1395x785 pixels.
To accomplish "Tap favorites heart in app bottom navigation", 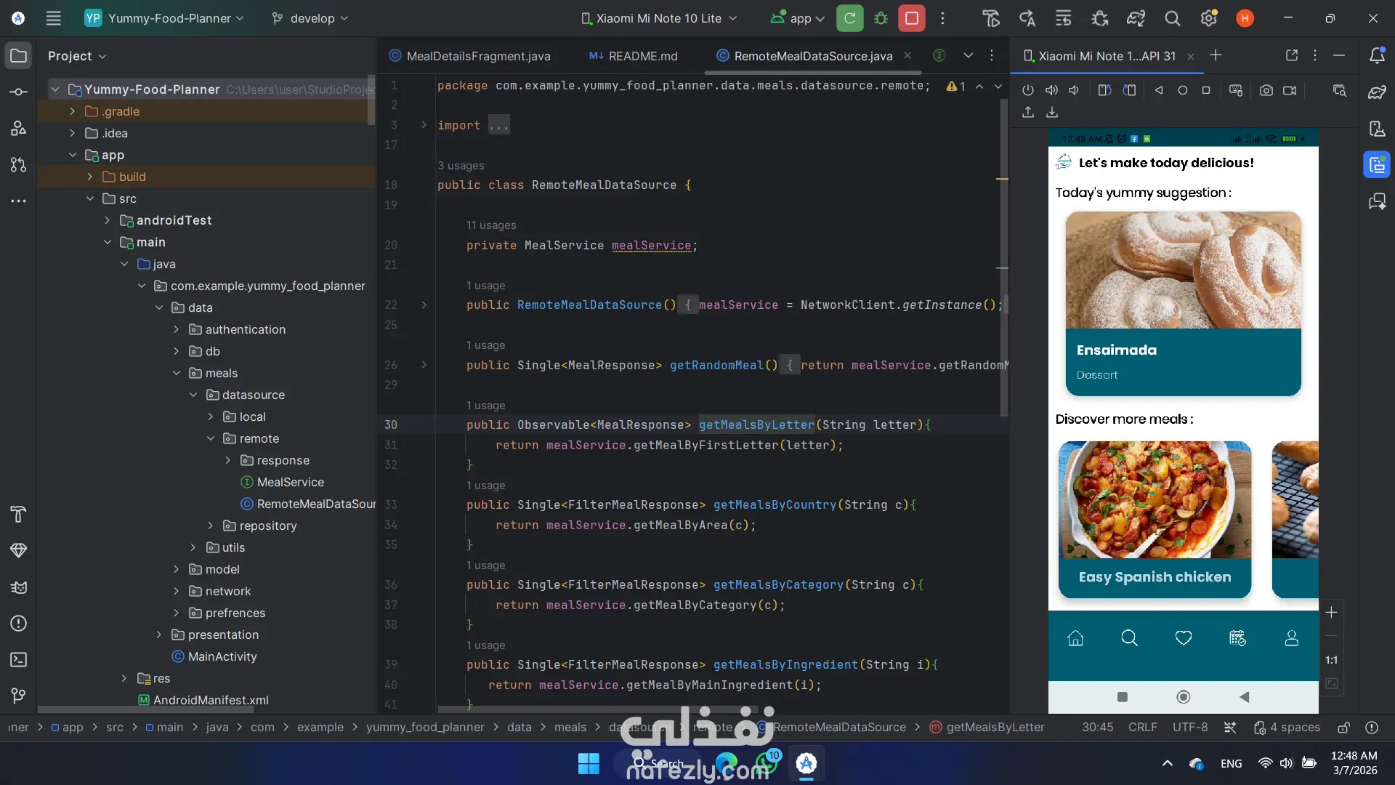I will pyautogui.click(x=1183, y=638).
